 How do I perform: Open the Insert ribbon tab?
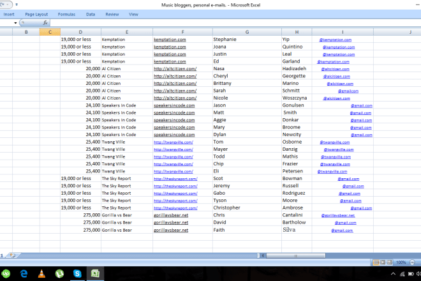point(9,14)
